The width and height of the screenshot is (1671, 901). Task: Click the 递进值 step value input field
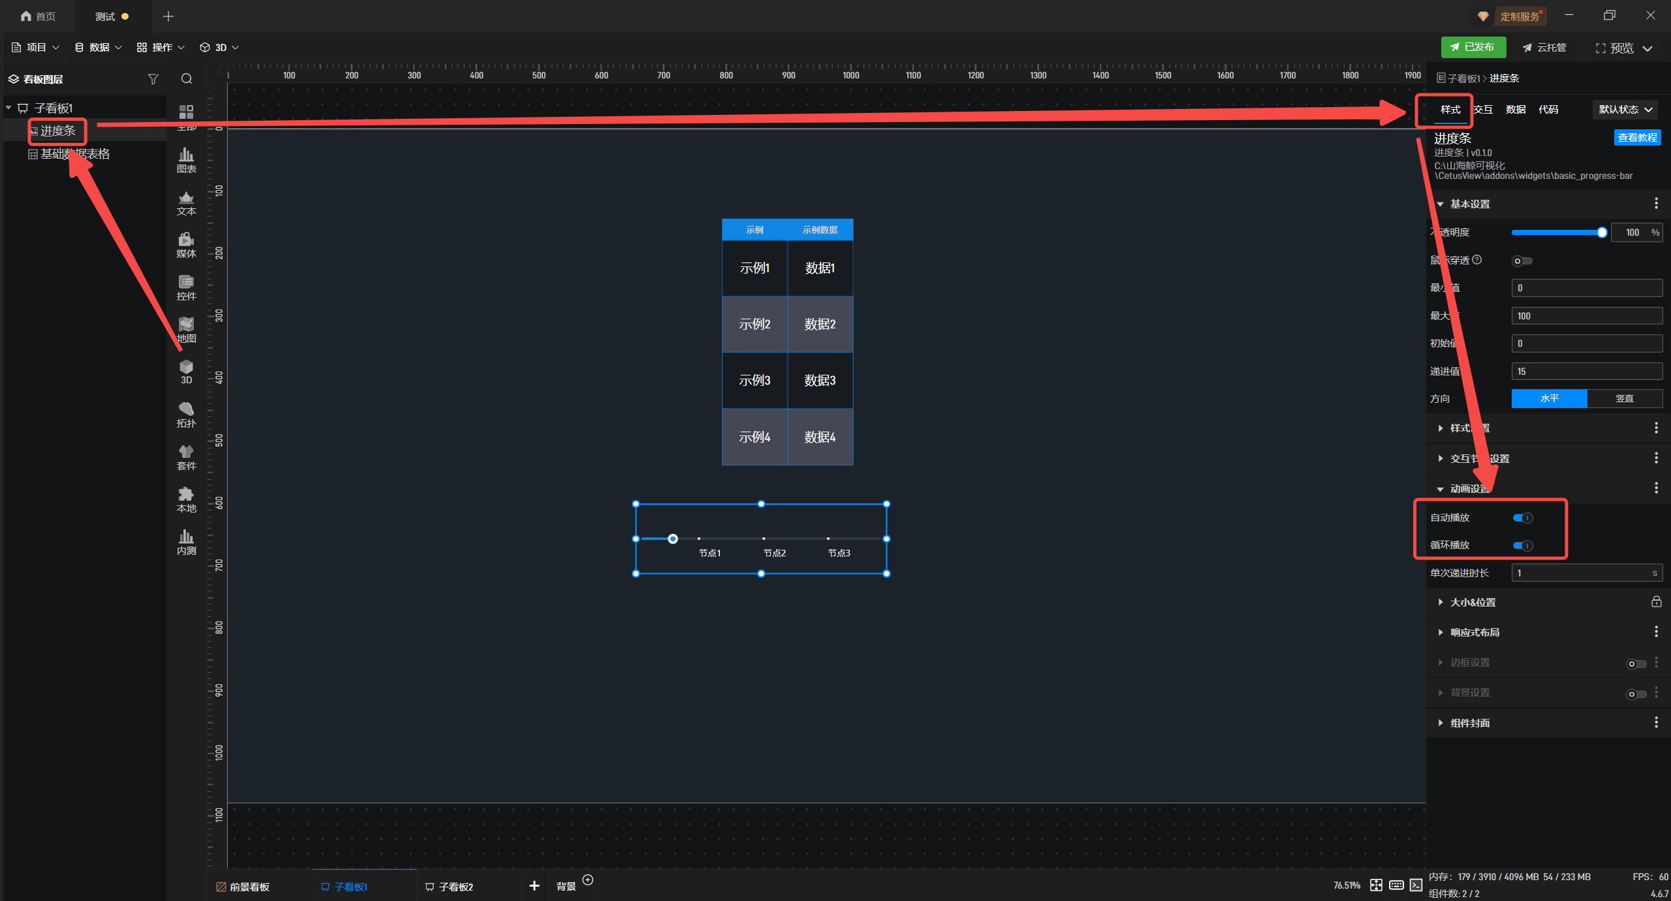1586,371
